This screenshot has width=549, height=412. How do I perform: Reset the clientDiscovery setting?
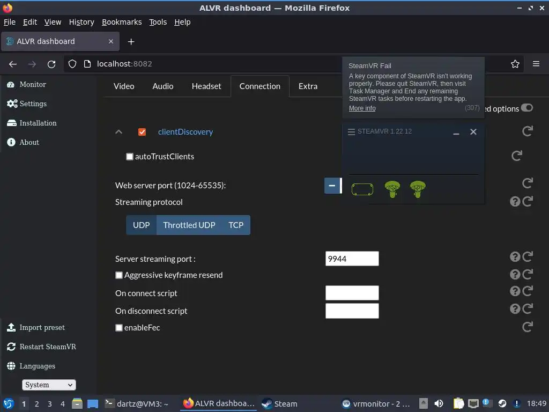point(528,131)
